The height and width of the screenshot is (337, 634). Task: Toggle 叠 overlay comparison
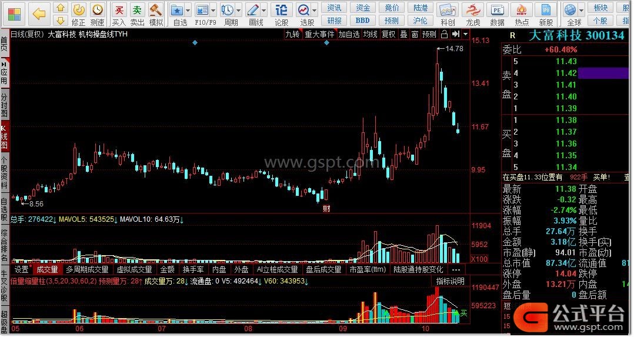click(x=403, y=34)
